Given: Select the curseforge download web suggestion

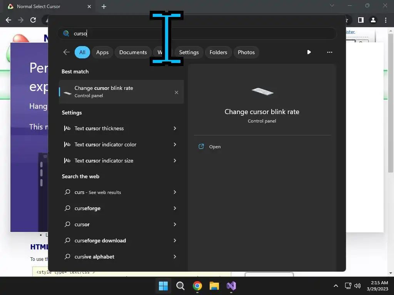Looking at the screenshot, I should 121,240.
